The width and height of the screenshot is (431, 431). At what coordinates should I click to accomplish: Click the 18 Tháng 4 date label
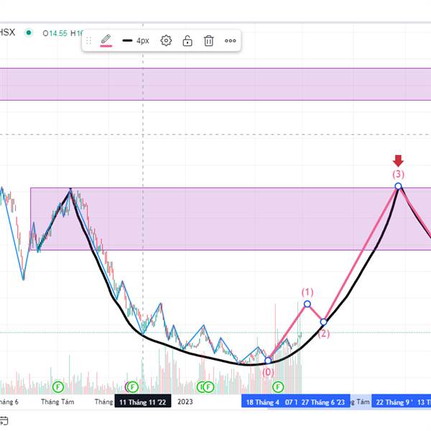coord(262,402)
